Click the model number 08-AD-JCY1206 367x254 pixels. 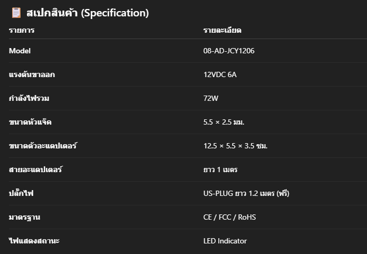[x=229, y=51]
